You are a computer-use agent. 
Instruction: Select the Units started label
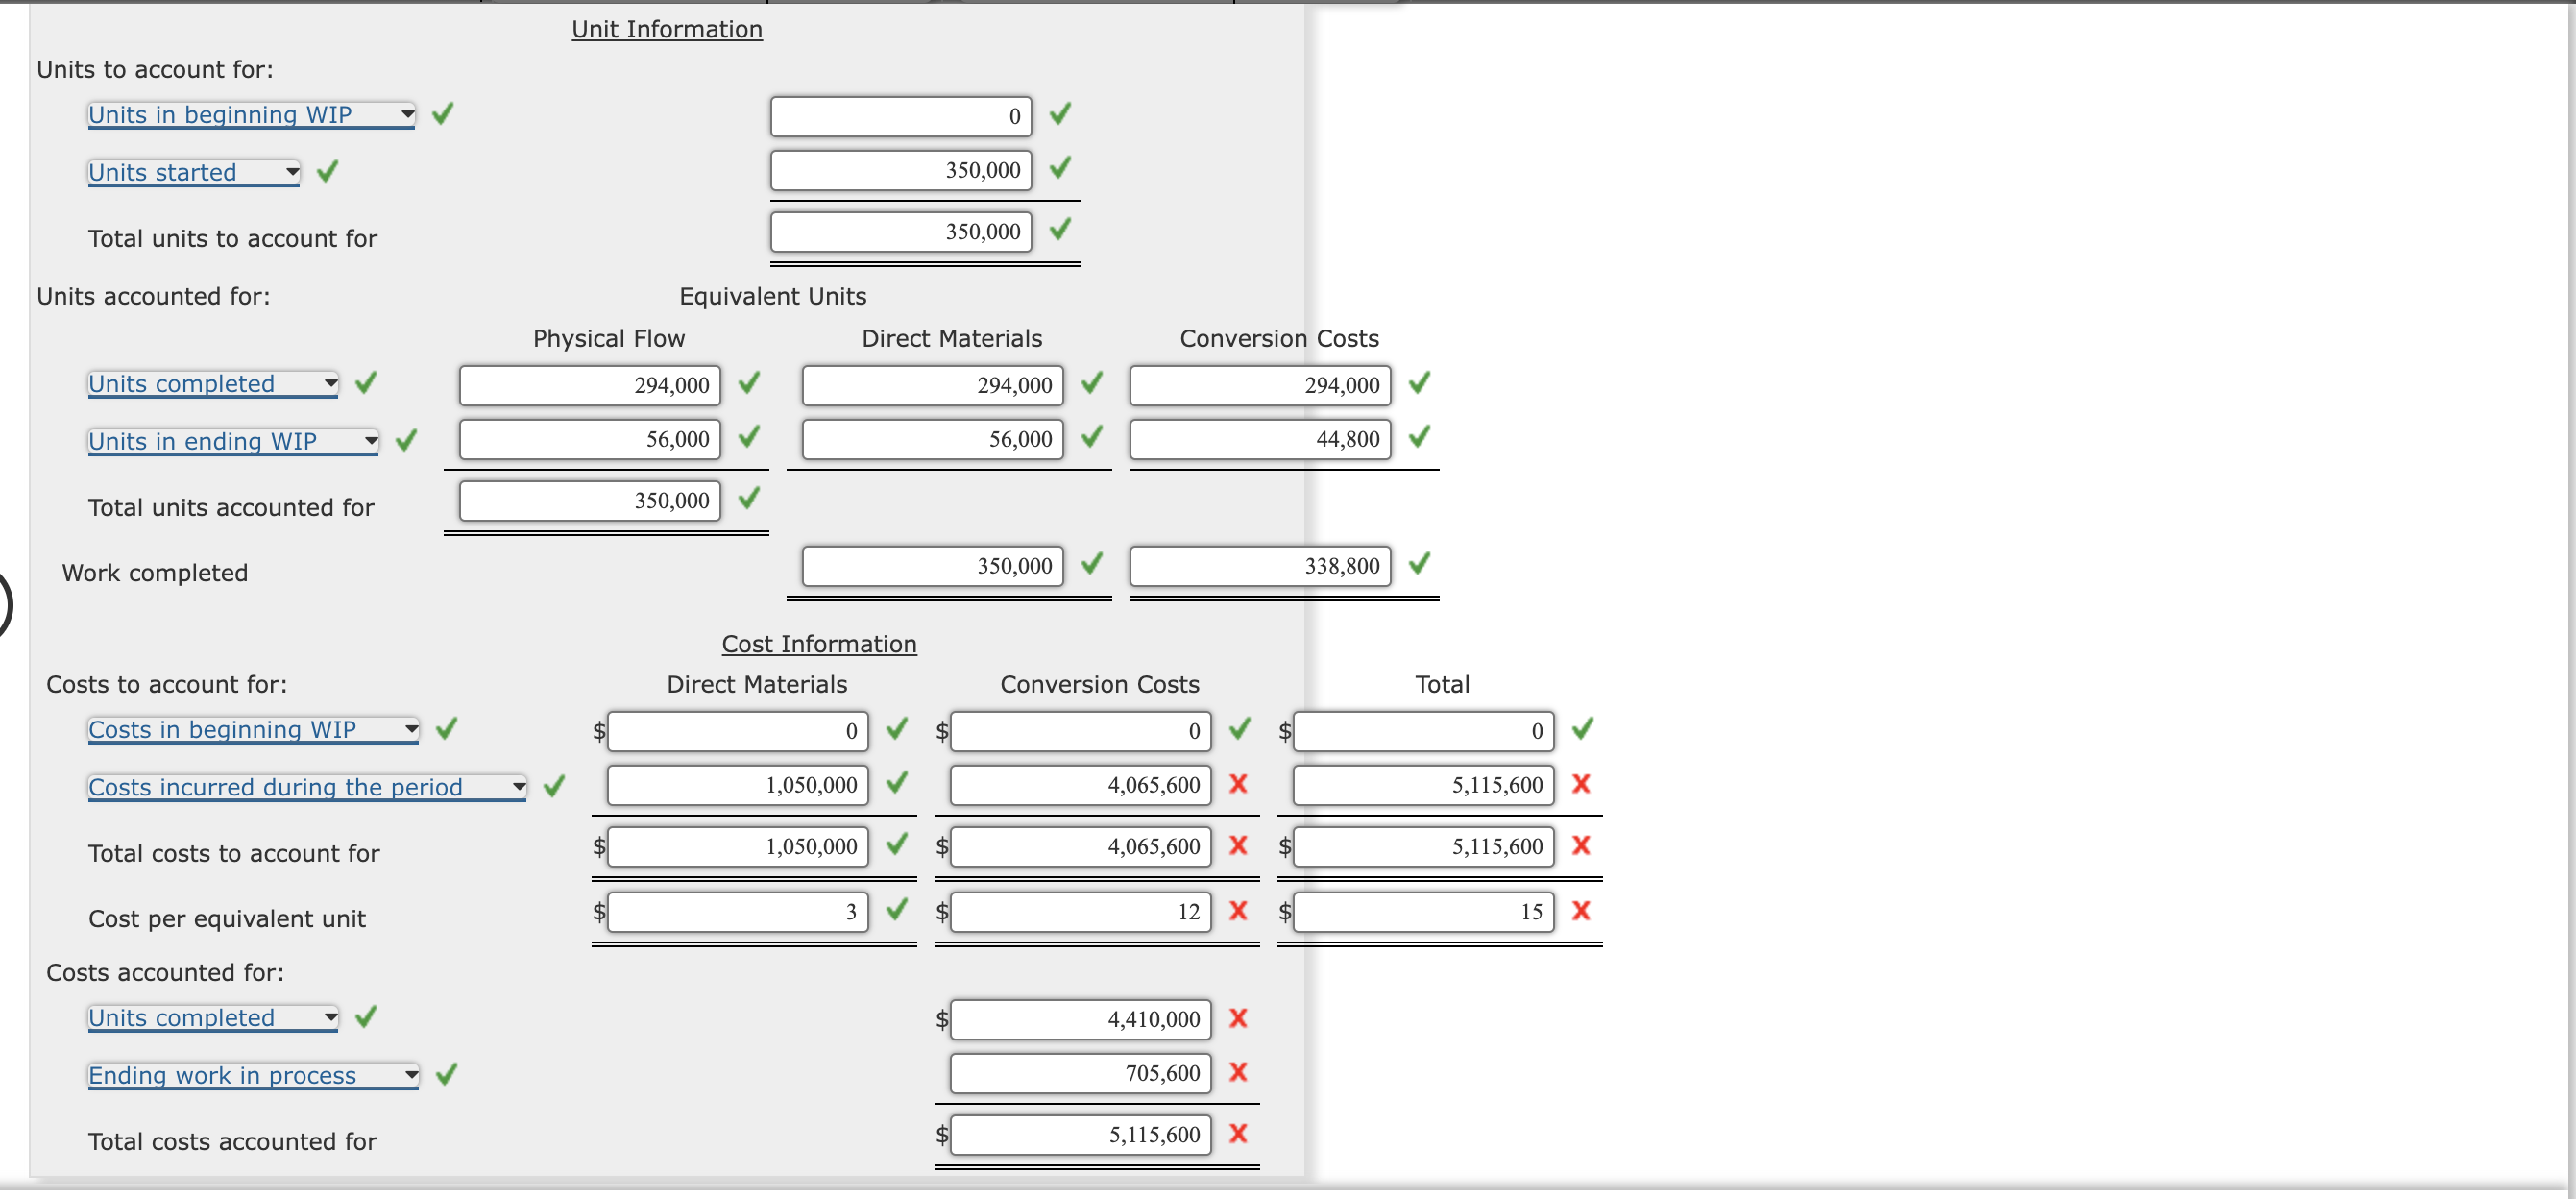pos(171,172)
